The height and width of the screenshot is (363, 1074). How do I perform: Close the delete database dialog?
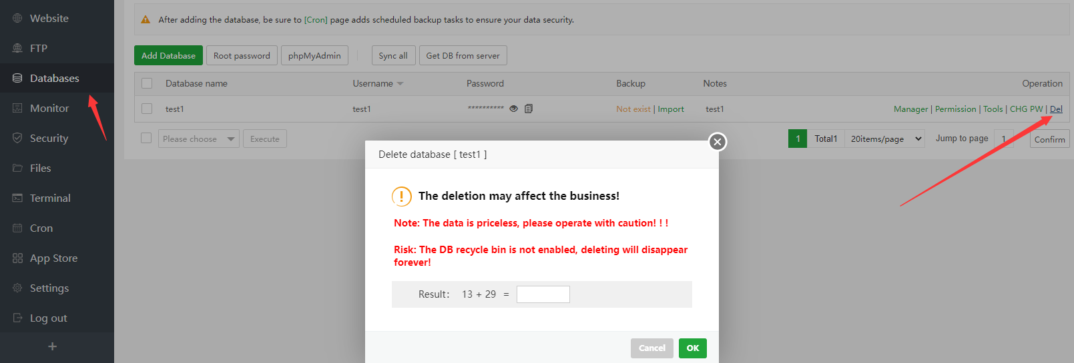[x=717, y=142]
